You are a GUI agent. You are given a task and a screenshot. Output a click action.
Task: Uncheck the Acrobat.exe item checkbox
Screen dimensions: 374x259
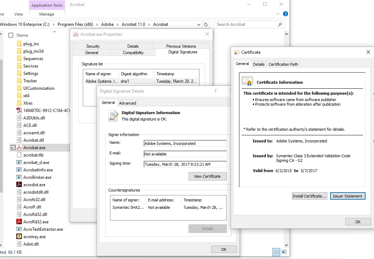tap(13, 147)
